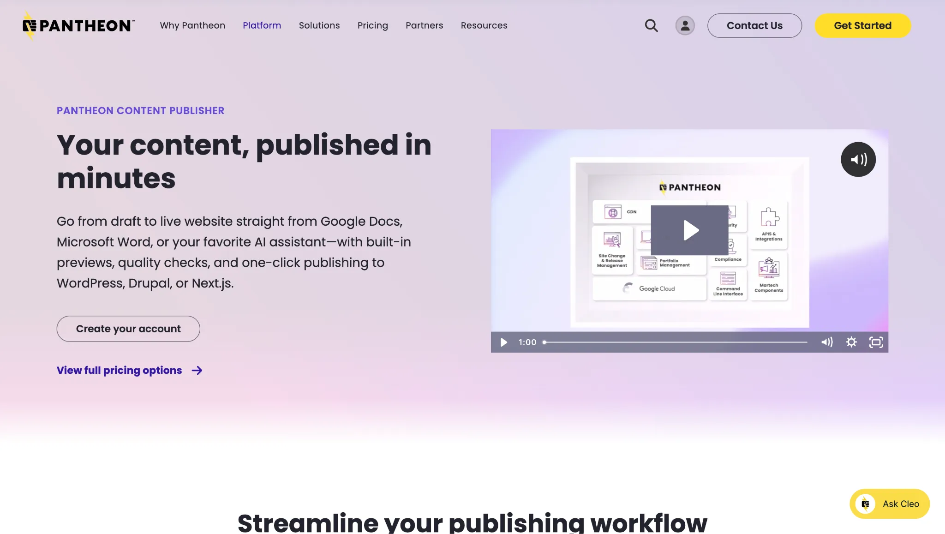
Task: Go to Pricing in the navigation
Action: pos(372,25)
